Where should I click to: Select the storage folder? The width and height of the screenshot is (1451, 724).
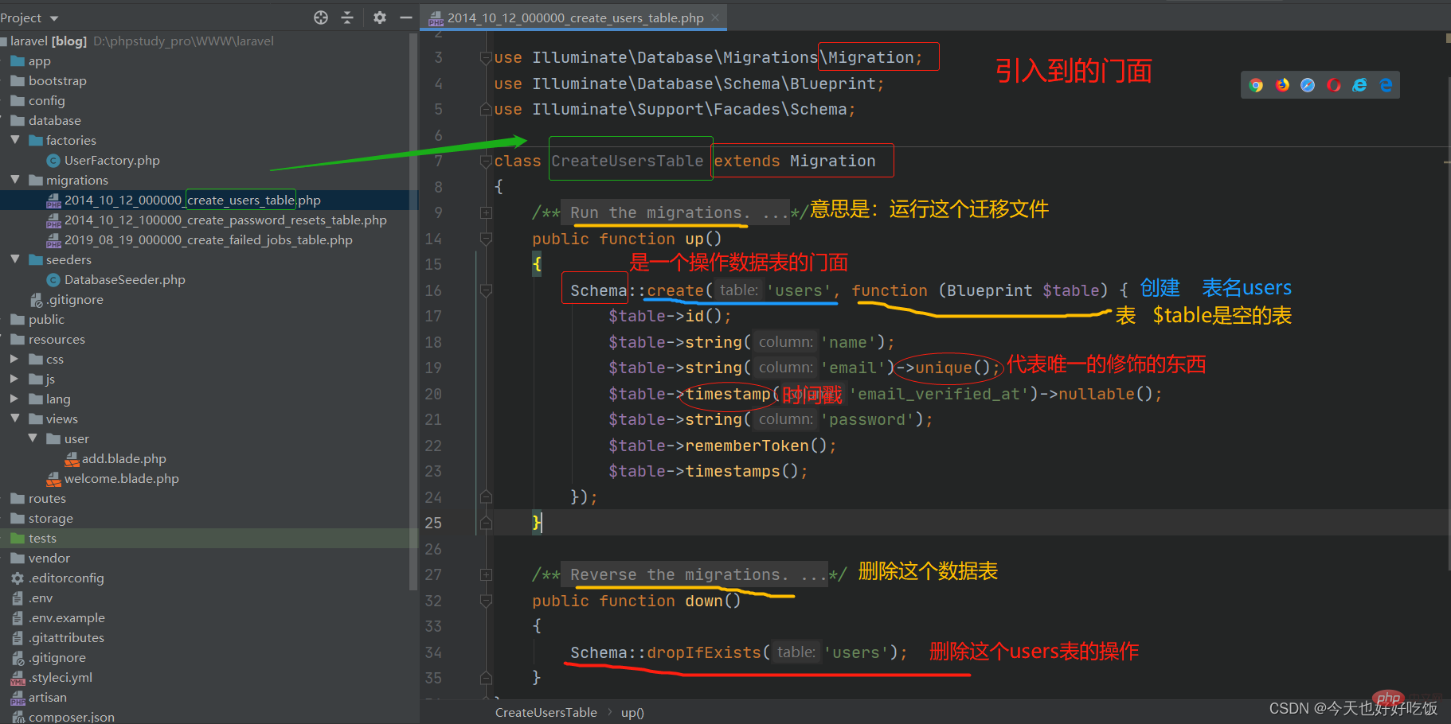tap(51, 519)
